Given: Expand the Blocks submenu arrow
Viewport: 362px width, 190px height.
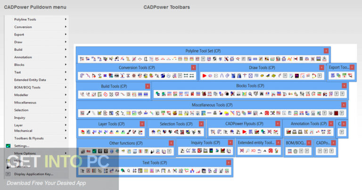Looking at the screenshot, I should 66,65.
